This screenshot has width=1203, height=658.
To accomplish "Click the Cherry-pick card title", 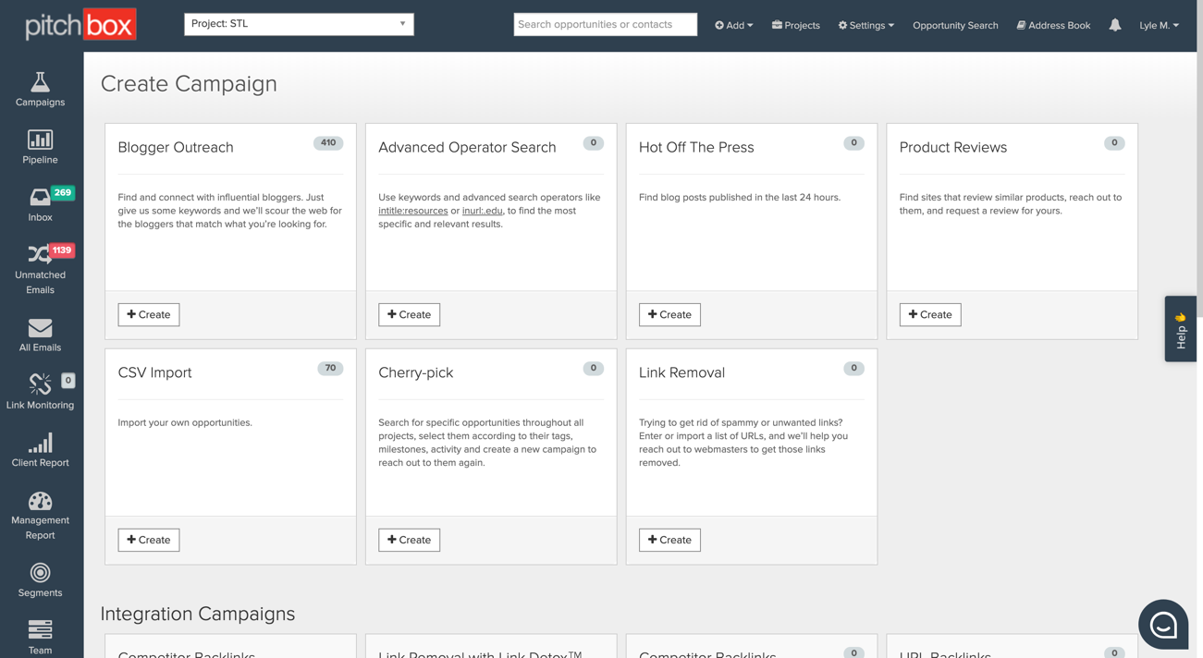I will (416, 372).
